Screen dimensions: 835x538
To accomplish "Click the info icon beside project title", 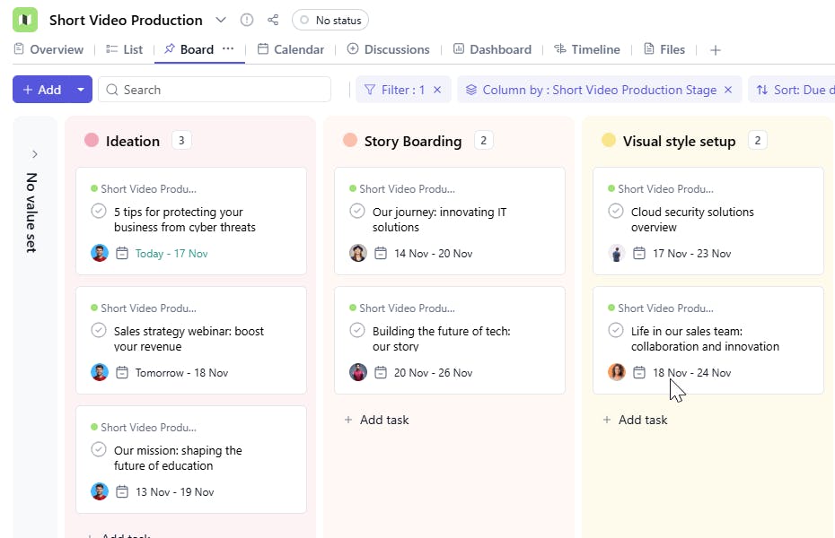I will pyautogui.click(x=247, y=20).
